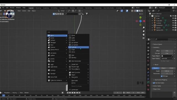177x100 pixels.
Task: Open the Object Data curve properties tab
Action: tap(148, 82)
